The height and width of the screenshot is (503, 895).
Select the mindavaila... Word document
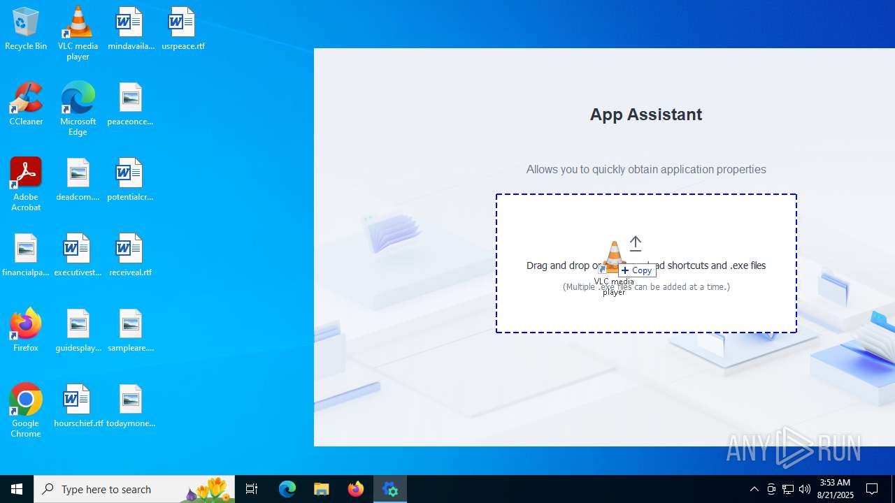tap(130, 29)
